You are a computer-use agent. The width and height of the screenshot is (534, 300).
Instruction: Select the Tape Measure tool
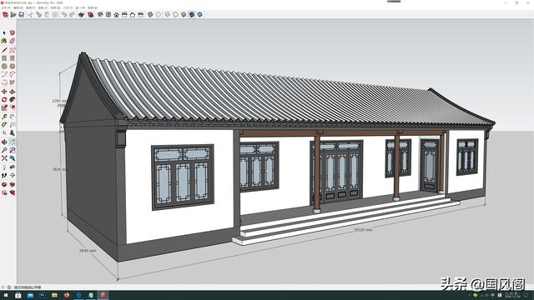[x=4, y=117]
